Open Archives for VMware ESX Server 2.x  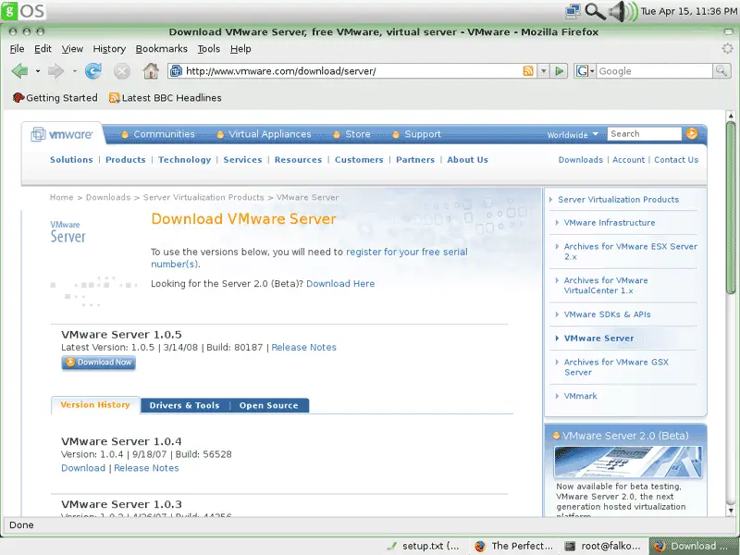click(x=630, y=252)
